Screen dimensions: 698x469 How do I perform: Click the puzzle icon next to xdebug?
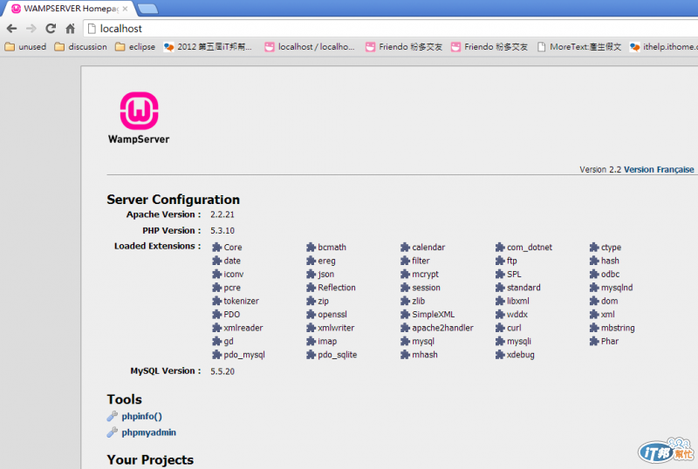coord(500,355)
